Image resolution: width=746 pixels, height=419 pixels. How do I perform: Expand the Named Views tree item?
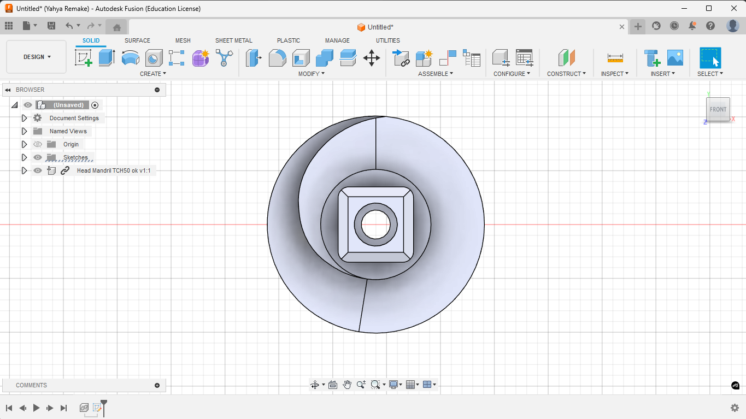[x=24, y=131]
